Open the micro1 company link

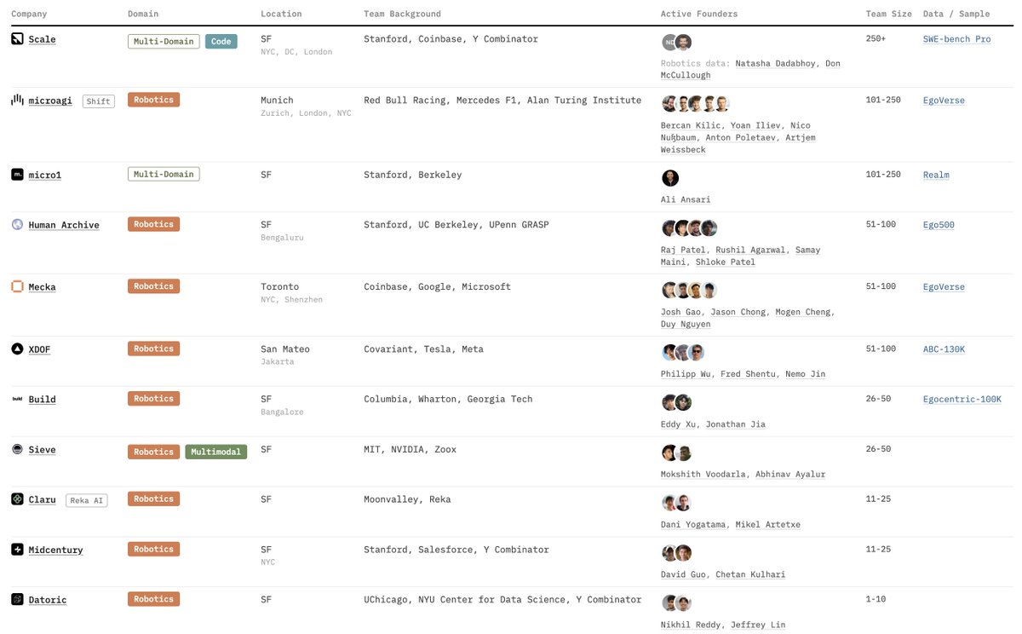point(44,176)
